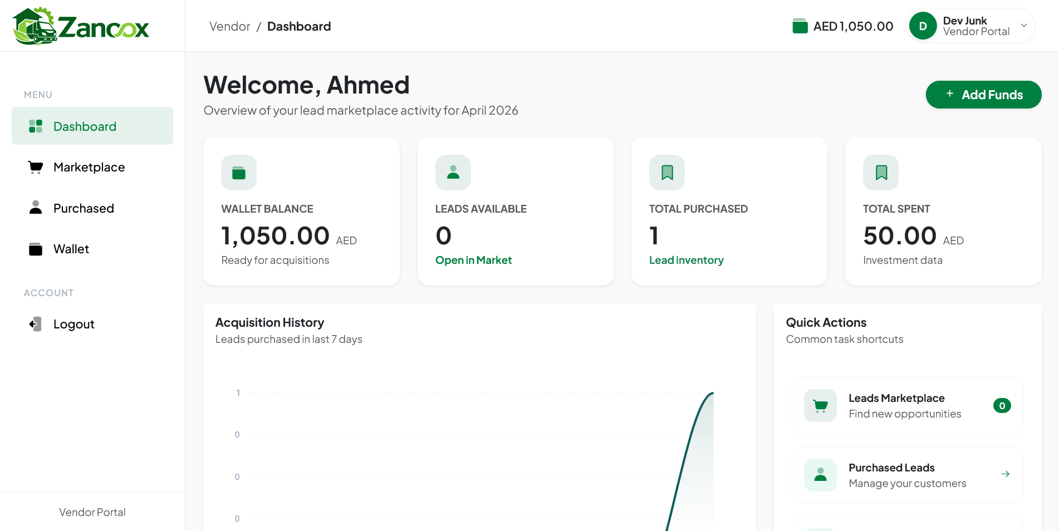
Task: Click the Zancox logo
Action: click(81, 26)
